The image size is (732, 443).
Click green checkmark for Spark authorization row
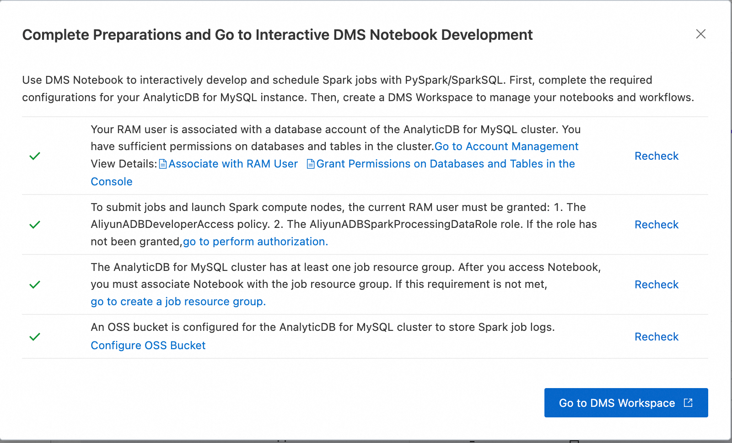[x=35, y=225]
